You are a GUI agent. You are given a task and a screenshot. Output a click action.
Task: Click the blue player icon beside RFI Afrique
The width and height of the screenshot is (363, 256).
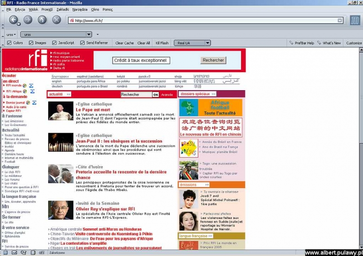coord(32,92)
